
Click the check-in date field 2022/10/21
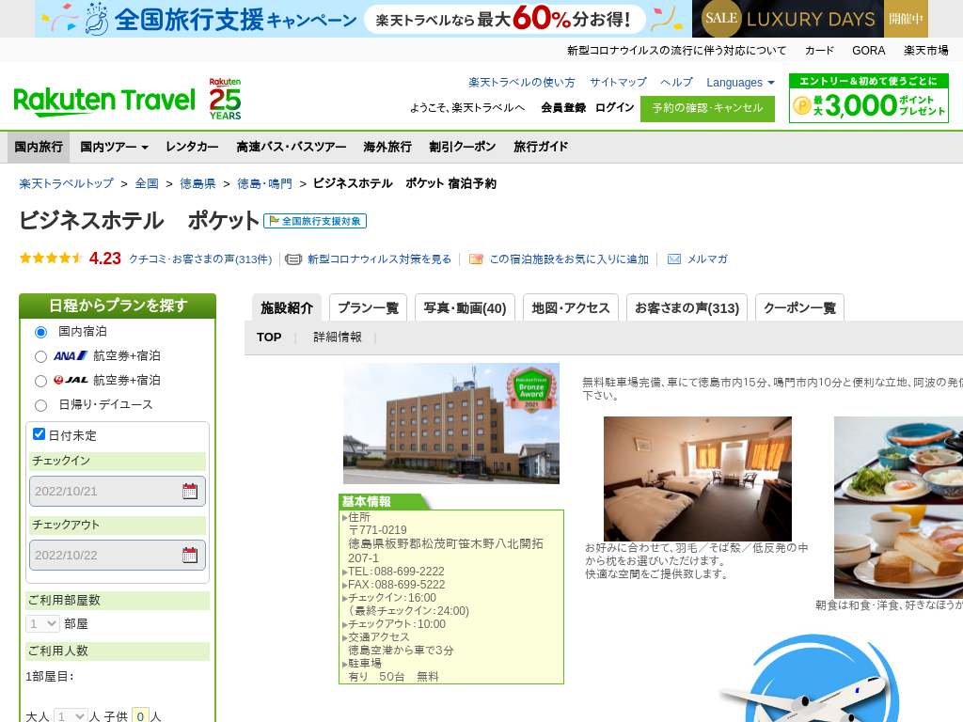pos(118,491)
